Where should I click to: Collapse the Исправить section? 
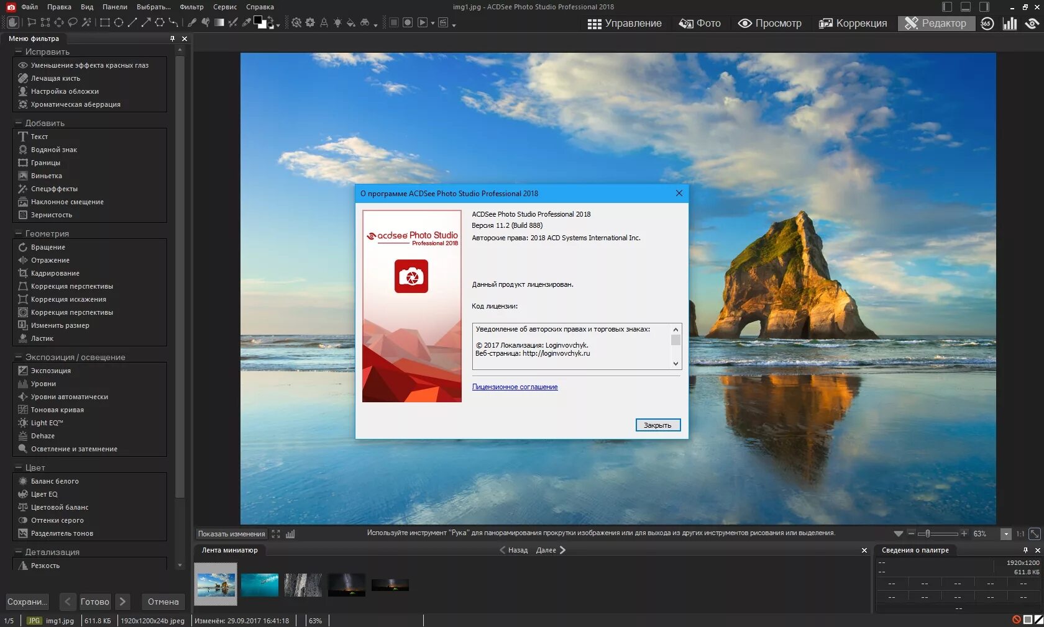[x=18, y=52]
